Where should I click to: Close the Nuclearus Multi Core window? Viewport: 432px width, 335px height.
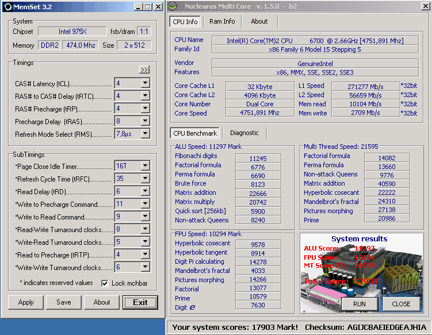pos(426,6)
